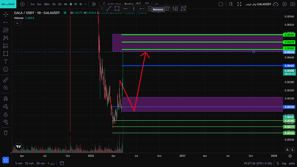Screen dimensions: 297x167
Task: Take a snapshot with camera icon
Action: click(293, 4)
